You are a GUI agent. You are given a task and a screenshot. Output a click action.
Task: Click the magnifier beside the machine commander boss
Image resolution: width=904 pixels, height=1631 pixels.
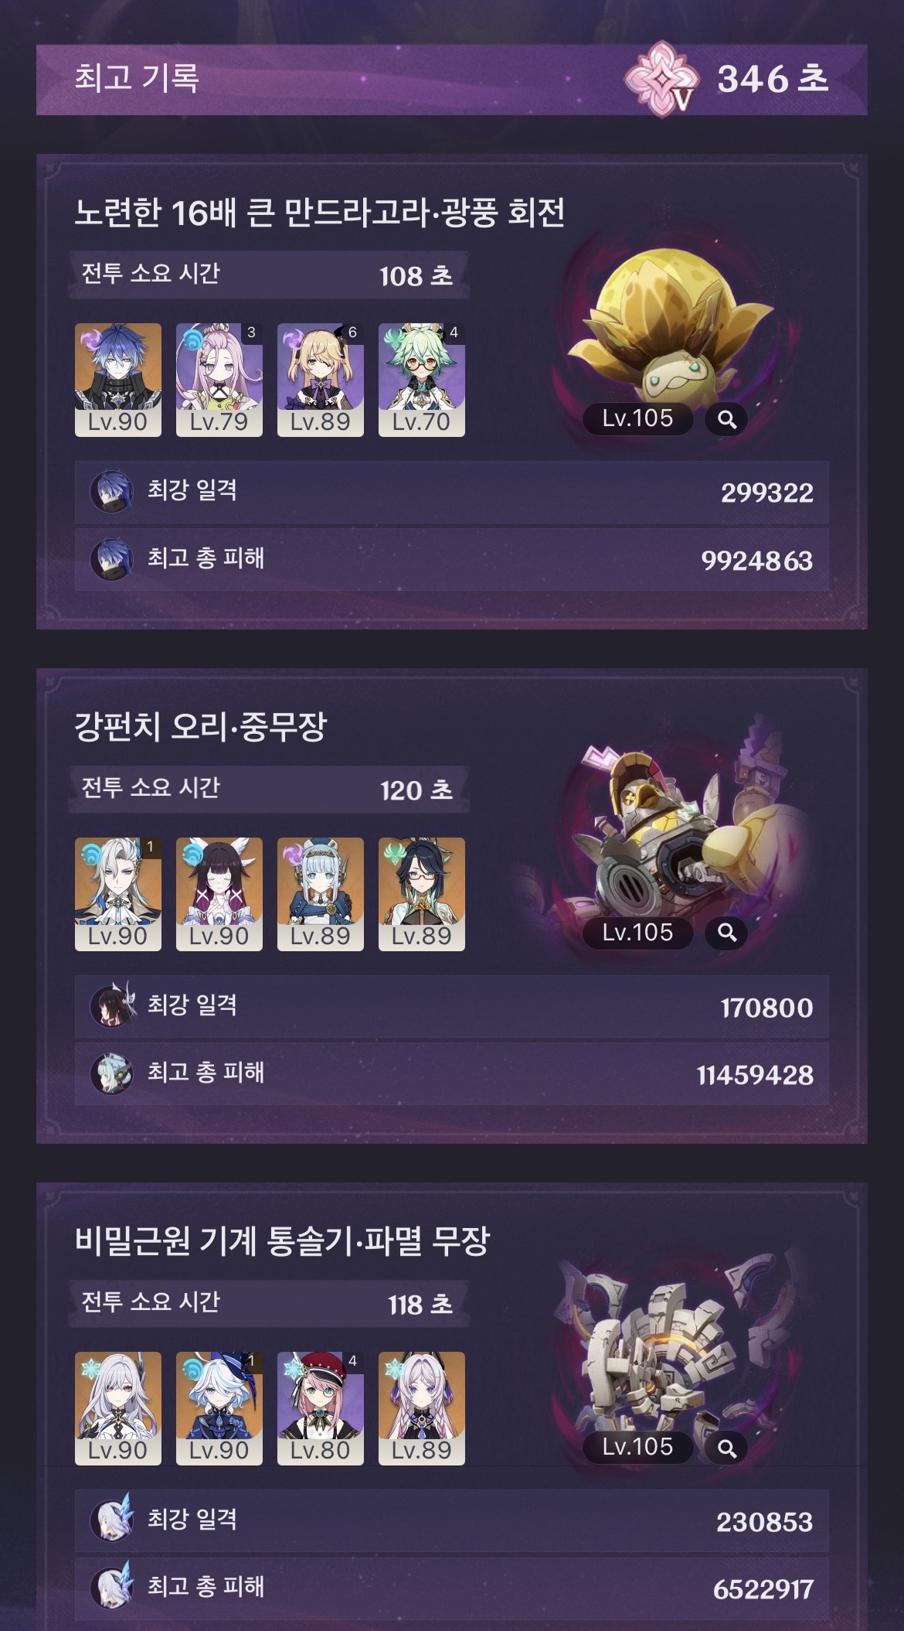[726, 1448]
